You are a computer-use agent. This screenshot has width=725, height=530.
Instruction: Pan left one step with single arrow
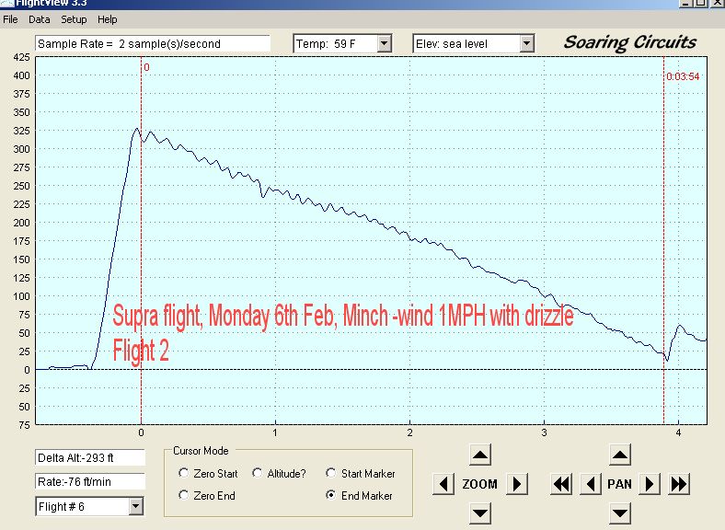tap(591, 484)
